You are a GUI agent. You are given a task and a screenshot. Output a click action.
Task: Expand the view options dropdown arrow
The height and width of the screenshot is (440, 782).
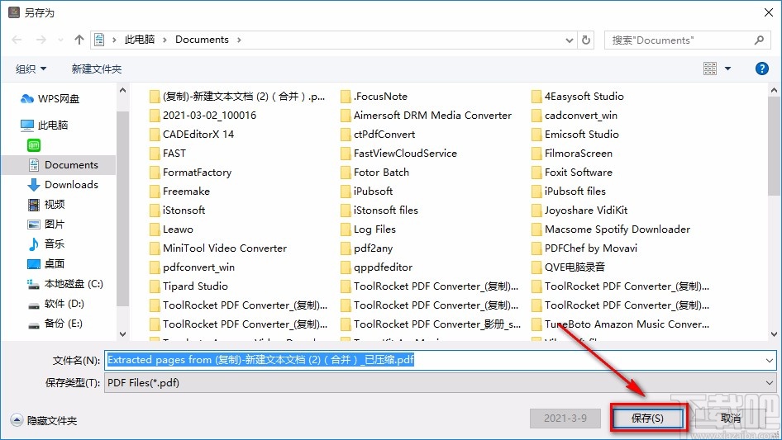(x=727, y=69)
